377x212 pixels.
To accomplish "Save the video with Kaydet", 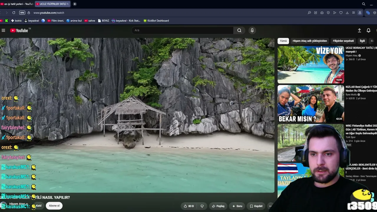I will [256, 206].
